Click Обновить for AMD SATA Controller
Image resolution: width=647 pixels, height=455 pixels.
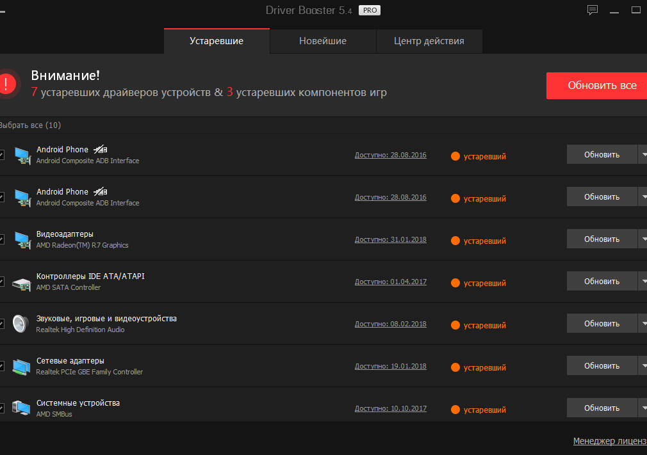point(602,281)
